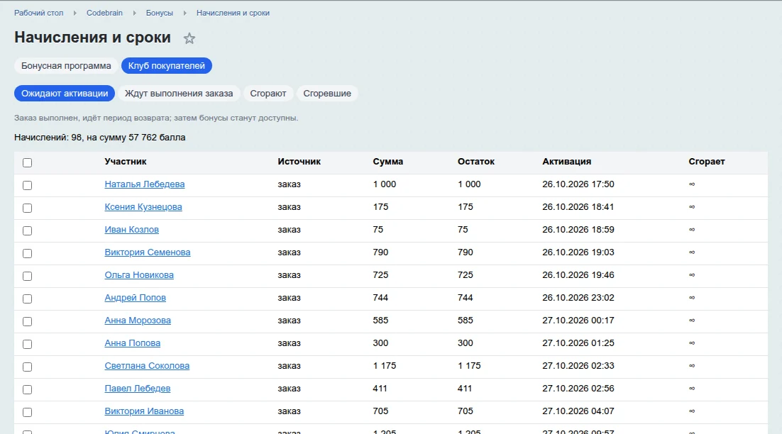Switch to the Сгорают filter
Screen dimensions: 782x434
tap(268, 93)
